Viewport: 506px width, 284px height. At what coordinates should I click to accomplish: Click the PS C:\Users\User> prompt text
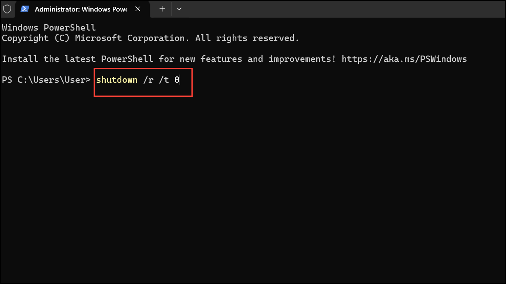tap(46, 79)
